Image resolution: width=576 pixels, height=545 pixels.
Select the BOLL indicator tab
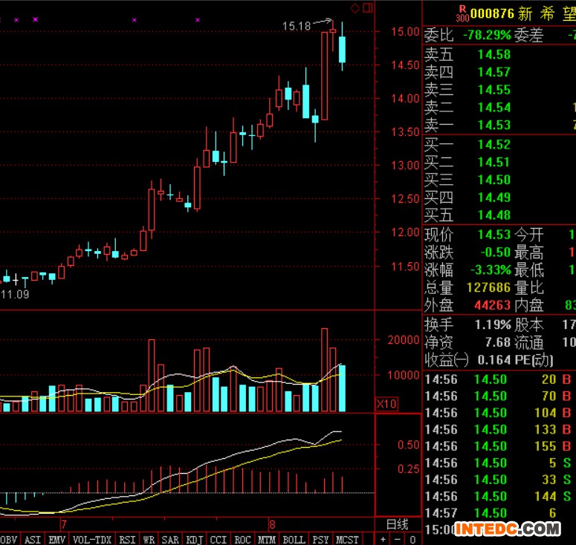coord(294,539)
